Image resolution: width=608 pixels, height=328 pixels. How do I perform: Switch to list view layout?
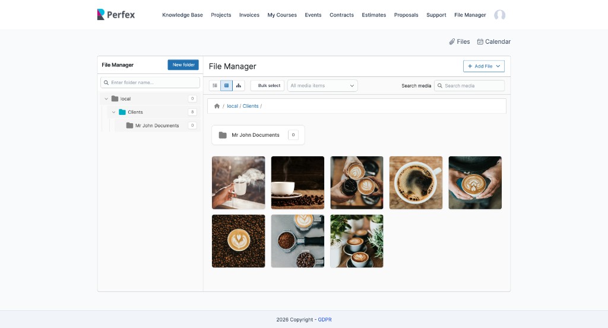[x=215, y=86]
